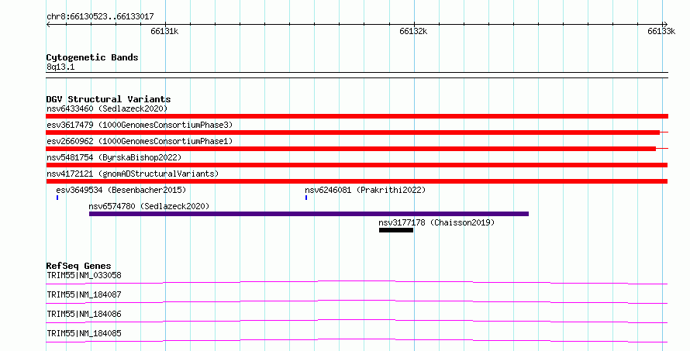The width and height of the screenshot is (690, 351).
Task: Click the magenta line for TRIM55|NM_184085
Action: click(x=357, y=340)
